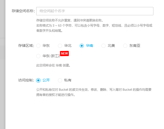The height and width of the screenshot is (129, 164).
Task: Click the 存储区域 label
Action: (26, 45)
